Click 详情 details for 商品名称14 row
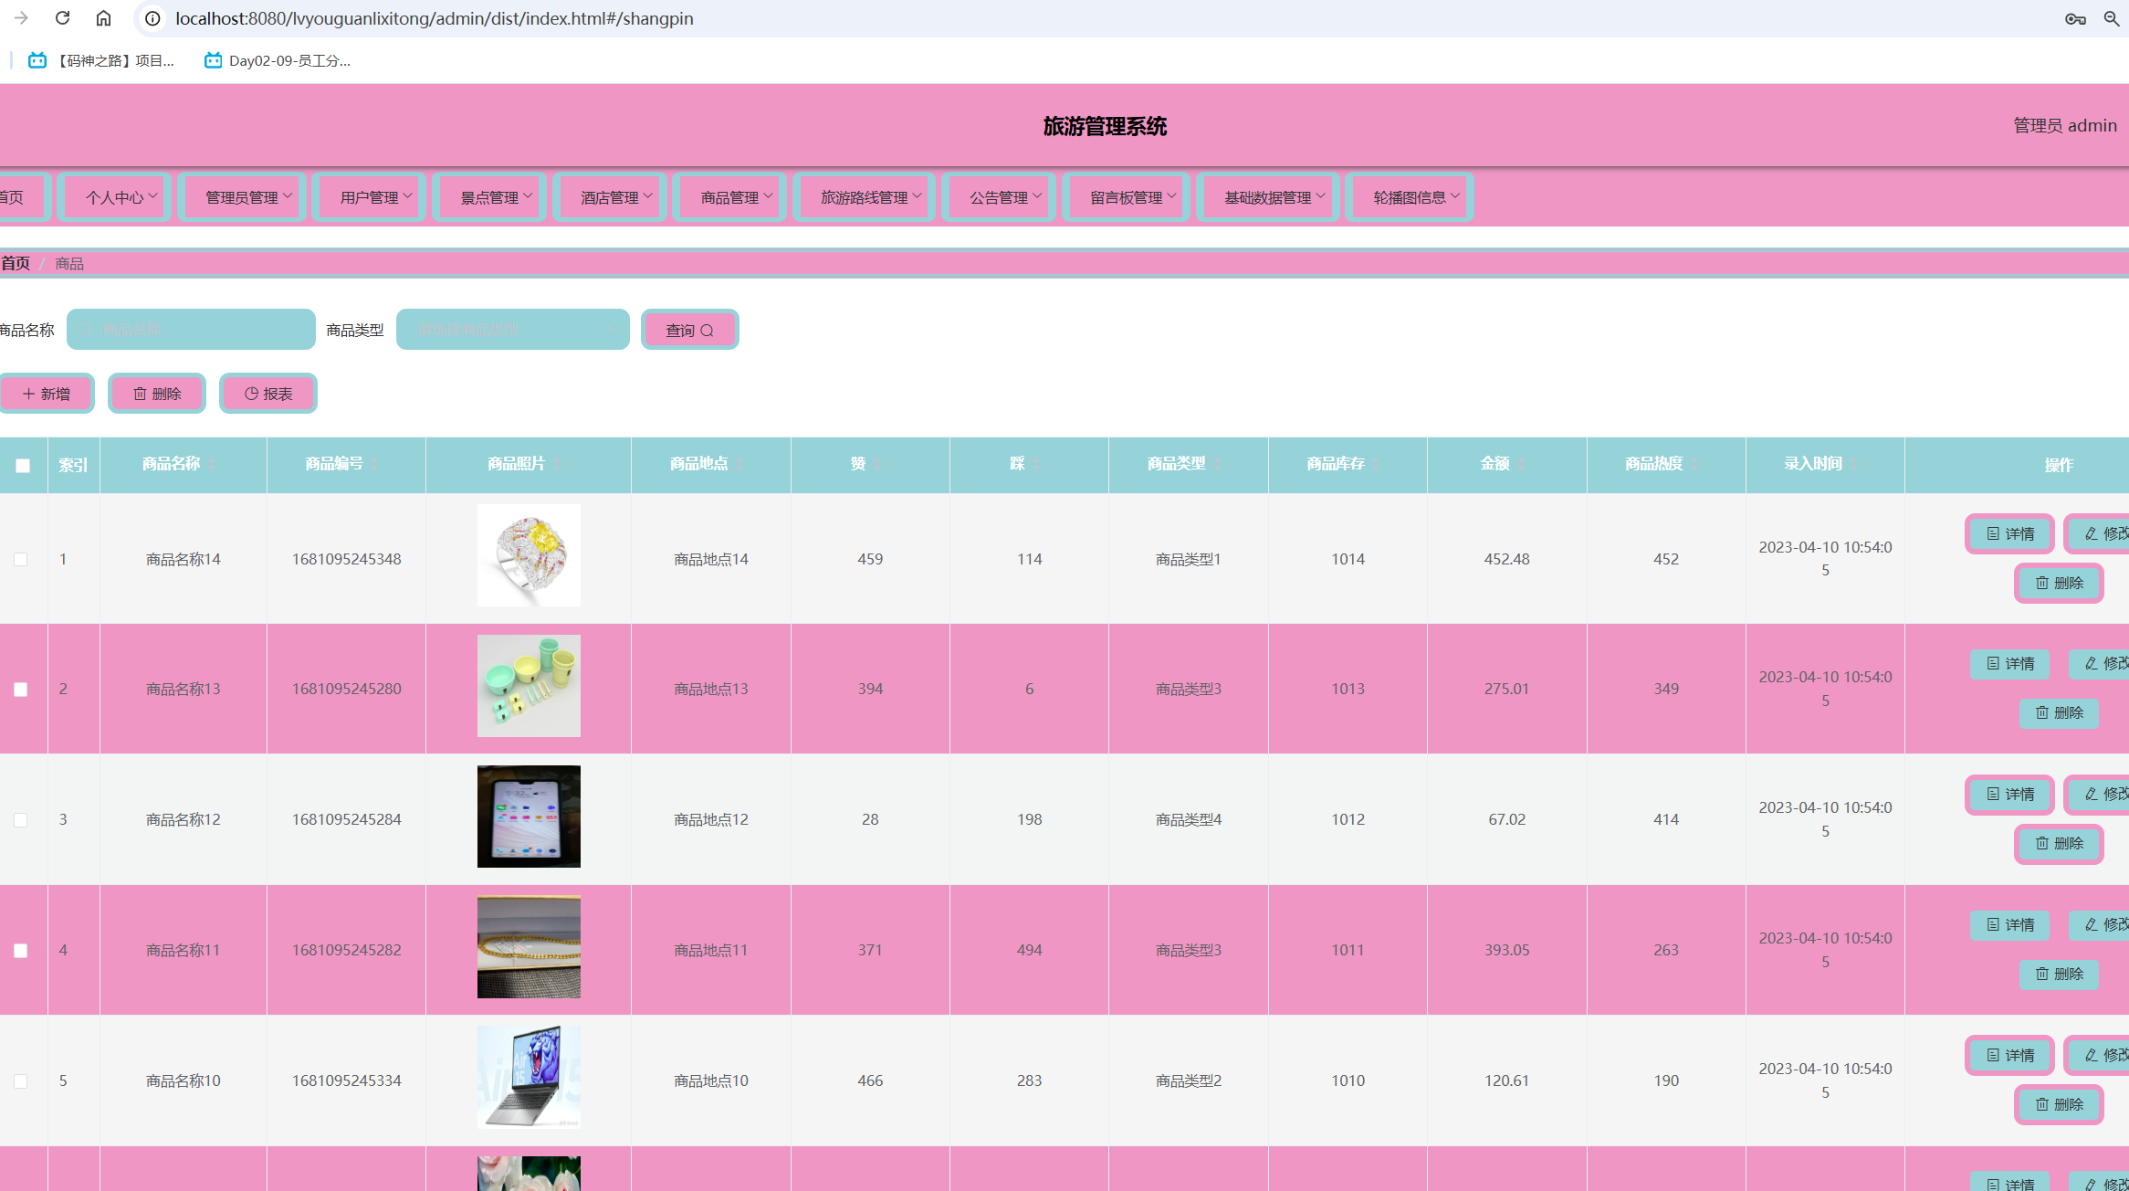This screenshot has height=1191, width=2129. [2009, 533]
